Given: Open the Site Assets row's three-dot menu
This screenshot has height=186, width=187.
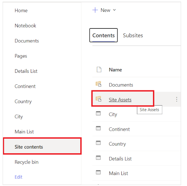Looking at the screenshot, I should pyautogui.click(x=177, y=99).
